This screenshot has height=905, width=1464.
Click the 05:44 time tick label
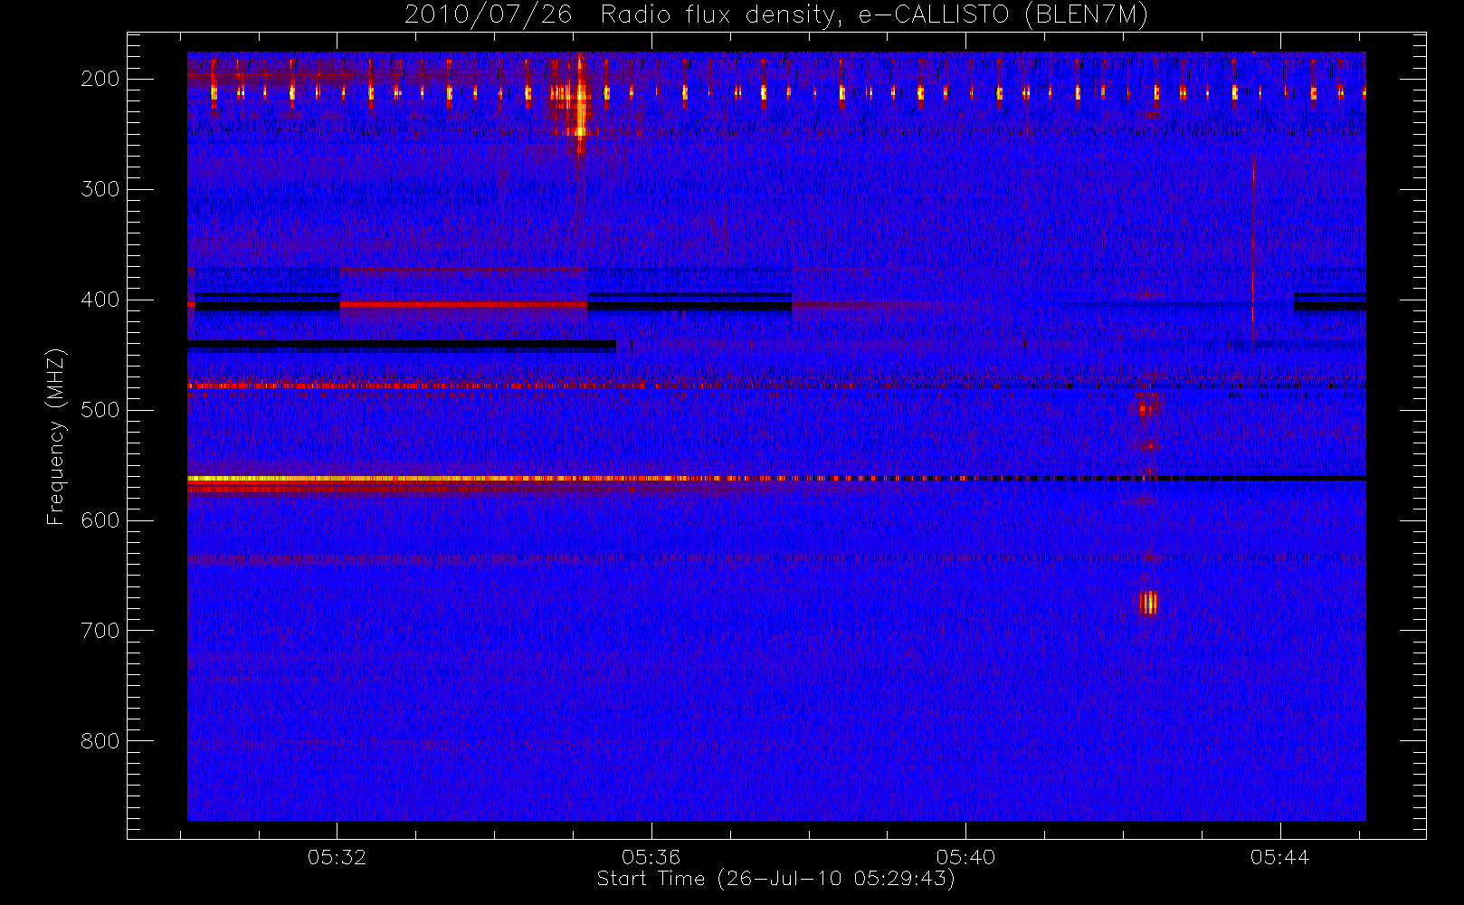[x=1280, y=857]
